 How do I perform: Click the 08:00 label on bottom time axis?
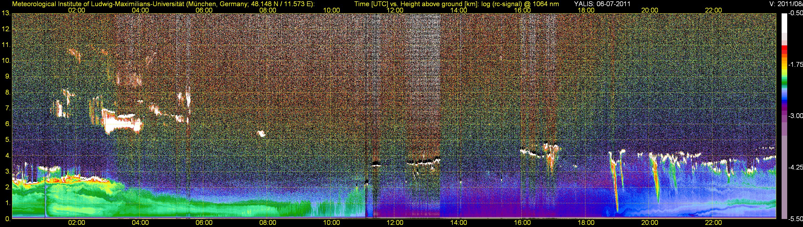click(267, 223)
